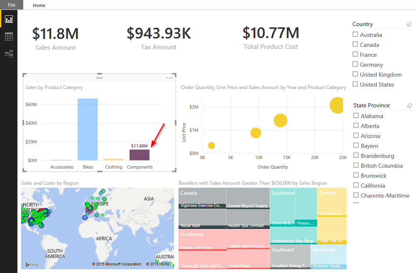The height and width of the screenshot is (273, 416).
Task: Click the largest bubble in the scatter chart
Action: (x=336, y=105)
